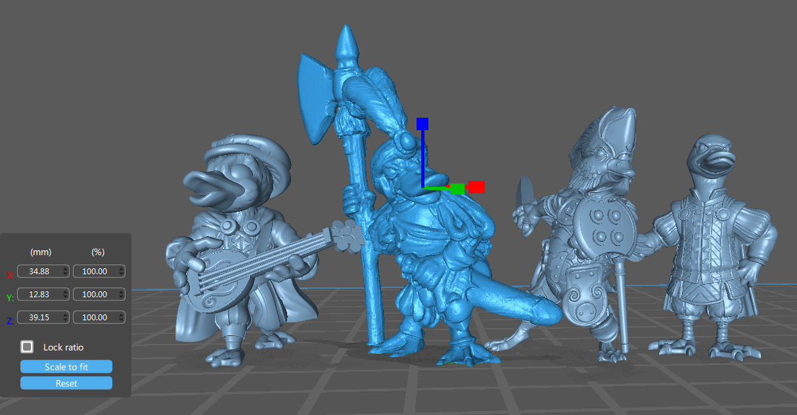Click the blue Z-axis scale gizmo handle
The image size is (797, 415).
click(422, 124)
